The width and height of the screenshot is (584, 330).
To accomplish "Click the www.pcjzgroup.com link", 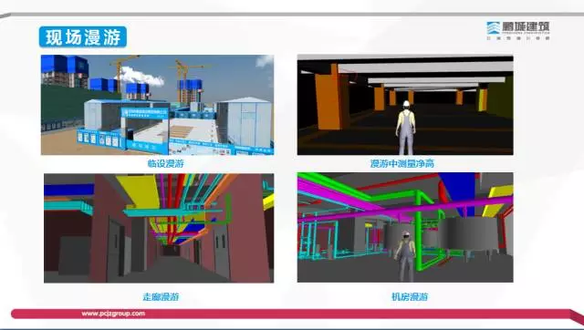I will 113,314.
